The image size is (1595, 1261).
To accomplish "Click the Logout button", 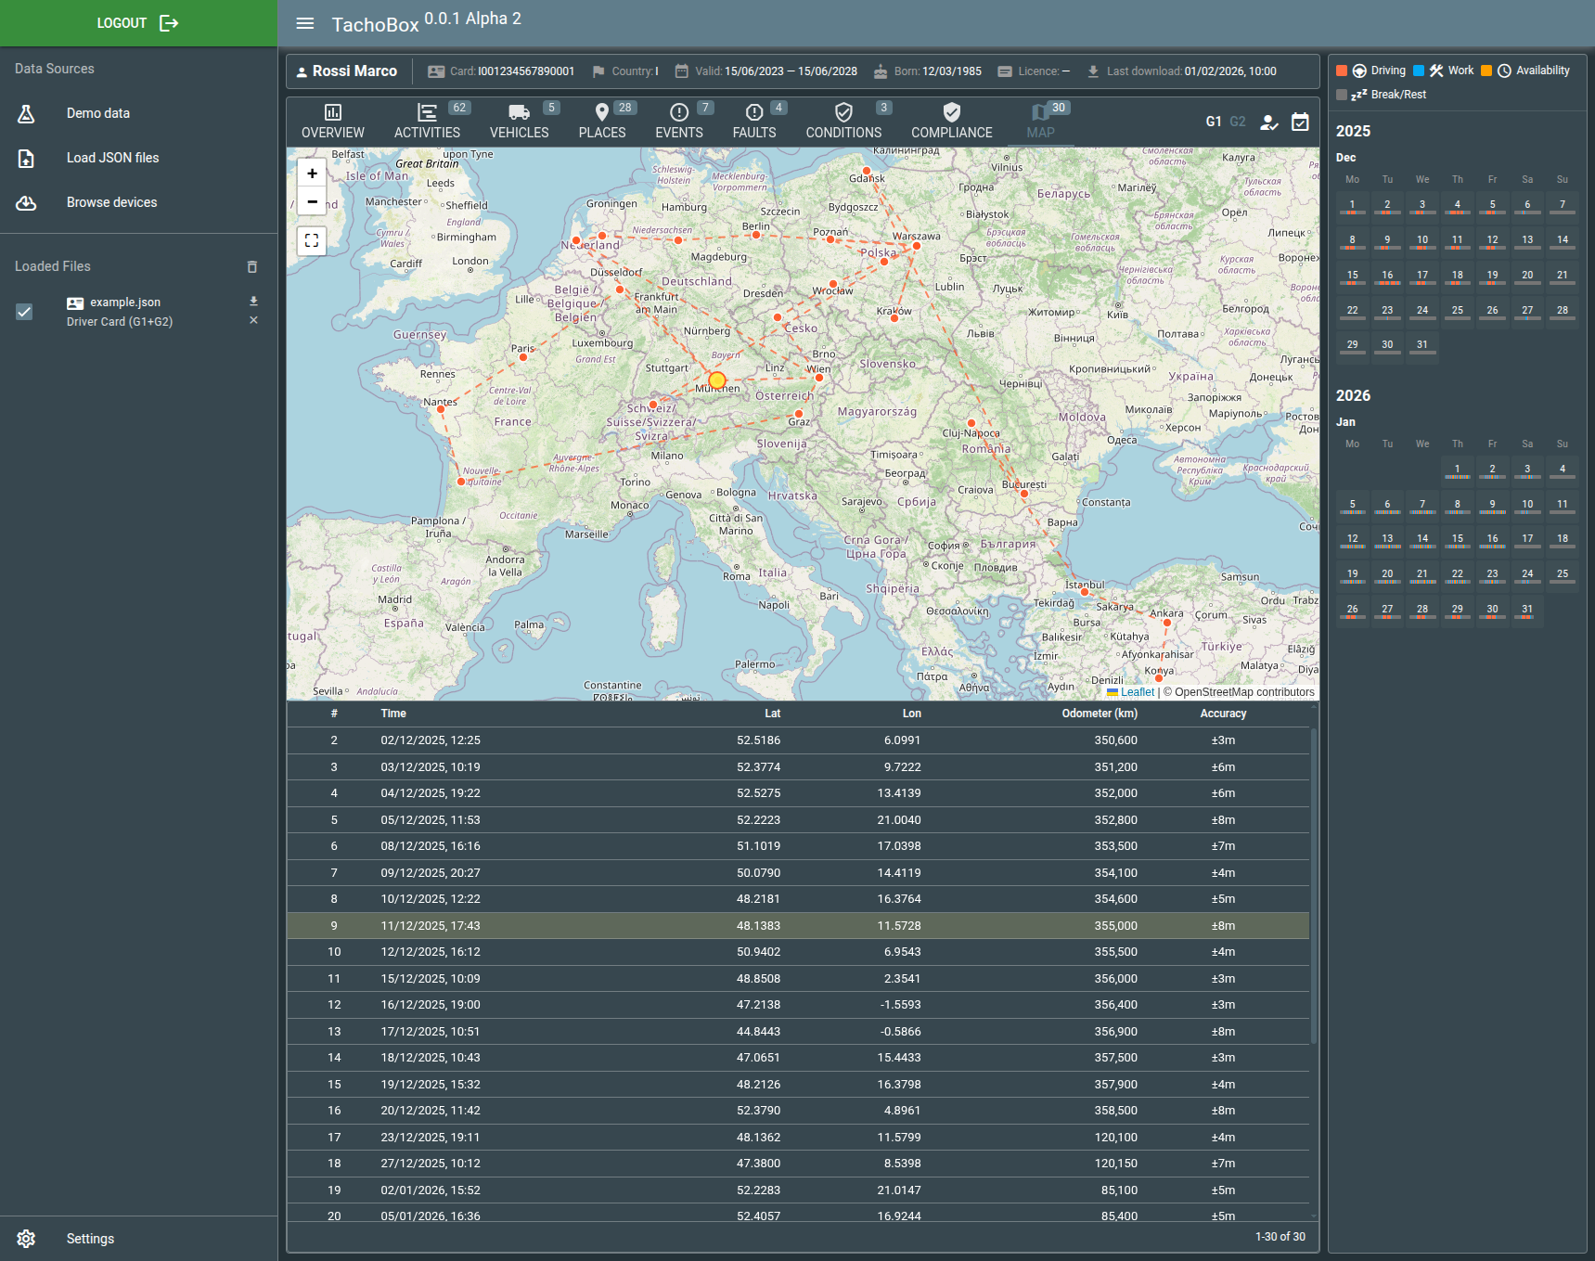I will 138,23.
